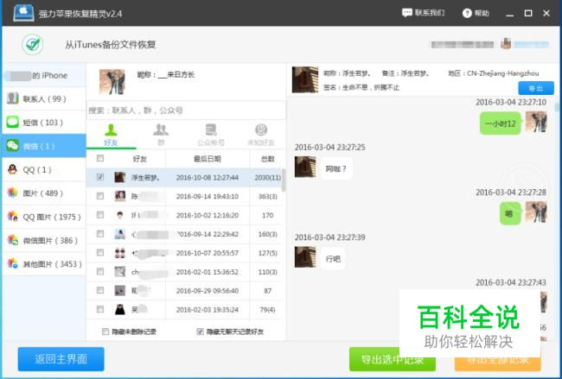562x379 pixels.
Task: Check the row dated 2016-09-14 22:29:42
Action: [100, 234]
